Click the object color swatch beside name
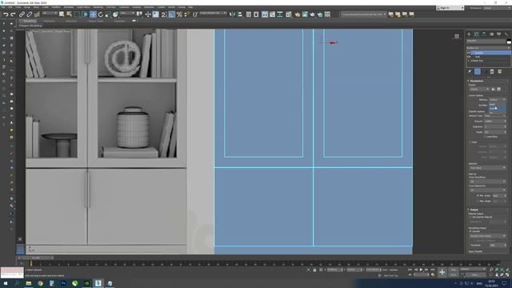The width and height of the screenshot is (512, 288). [509, 42]
